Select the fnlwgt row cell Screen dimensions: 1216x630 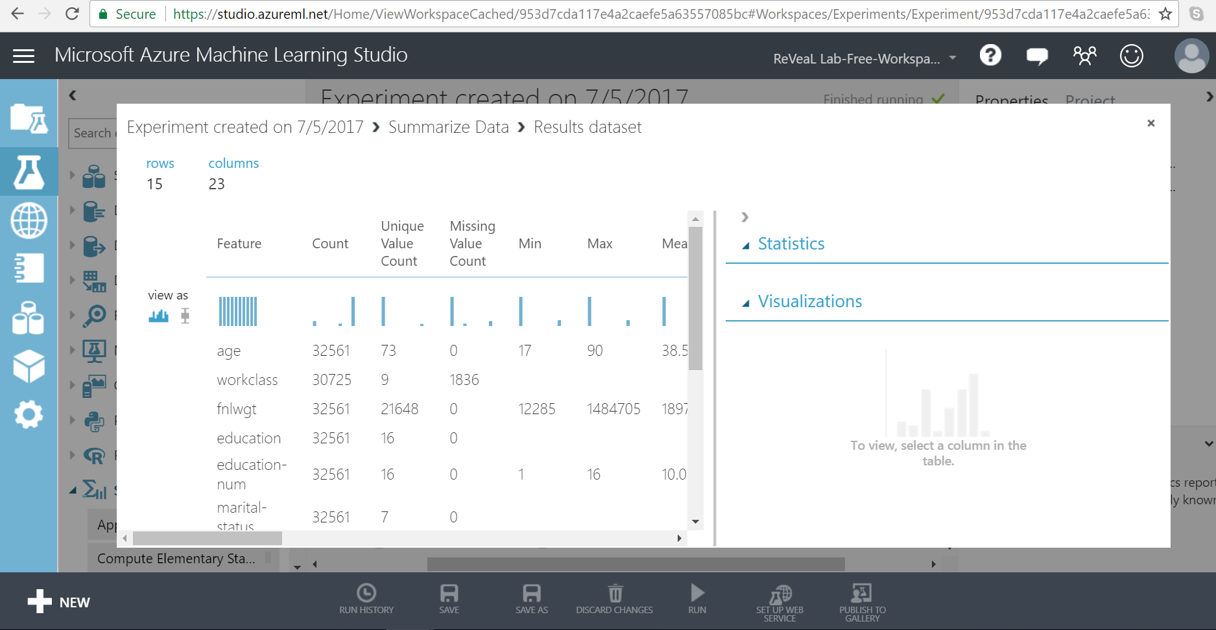click(237, 409)
